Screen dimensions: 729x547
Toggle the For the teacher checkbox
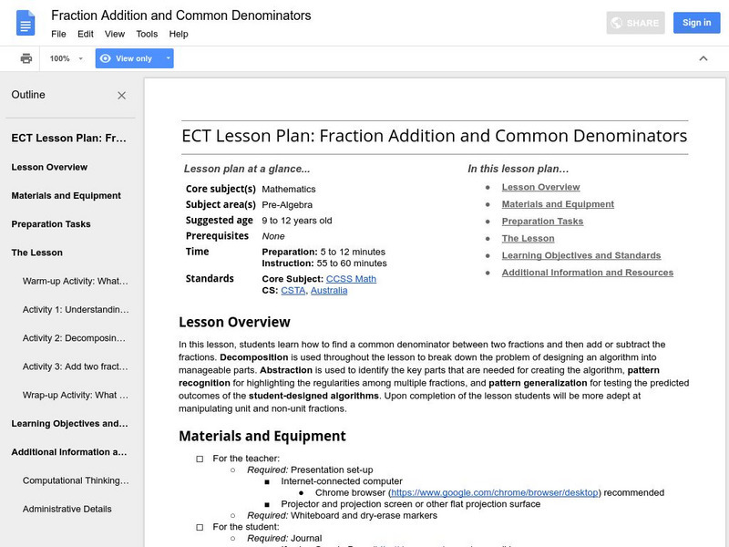(x=200, y=459)
